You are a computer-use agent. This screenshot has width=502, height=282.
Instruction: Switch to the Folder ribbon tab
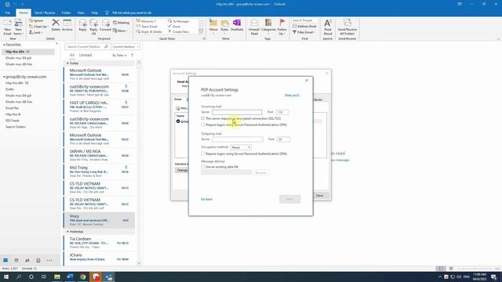(66, 13)
